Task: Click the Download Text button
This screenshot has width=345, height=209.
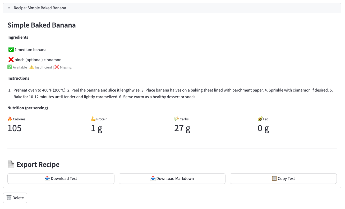Action: click(61, 179)
